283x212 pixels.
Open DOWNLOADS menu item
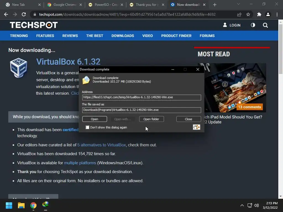point(123,36)
